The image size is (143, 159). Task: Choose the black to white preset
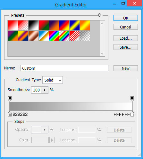[33, 26]
